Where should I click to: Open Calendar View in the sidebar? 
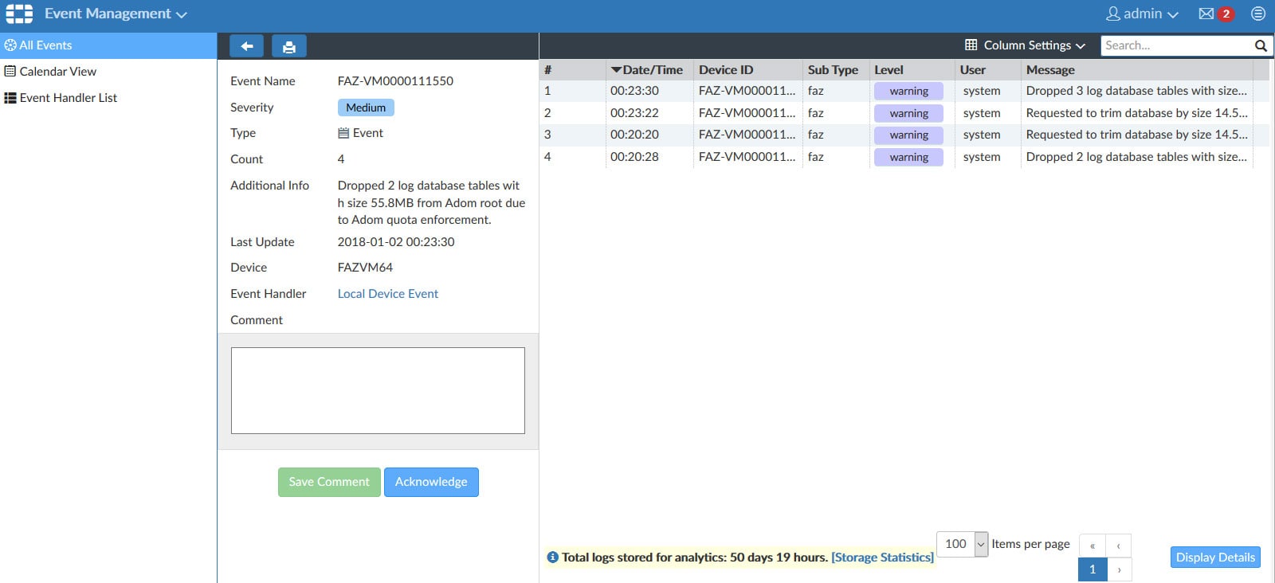57,72
